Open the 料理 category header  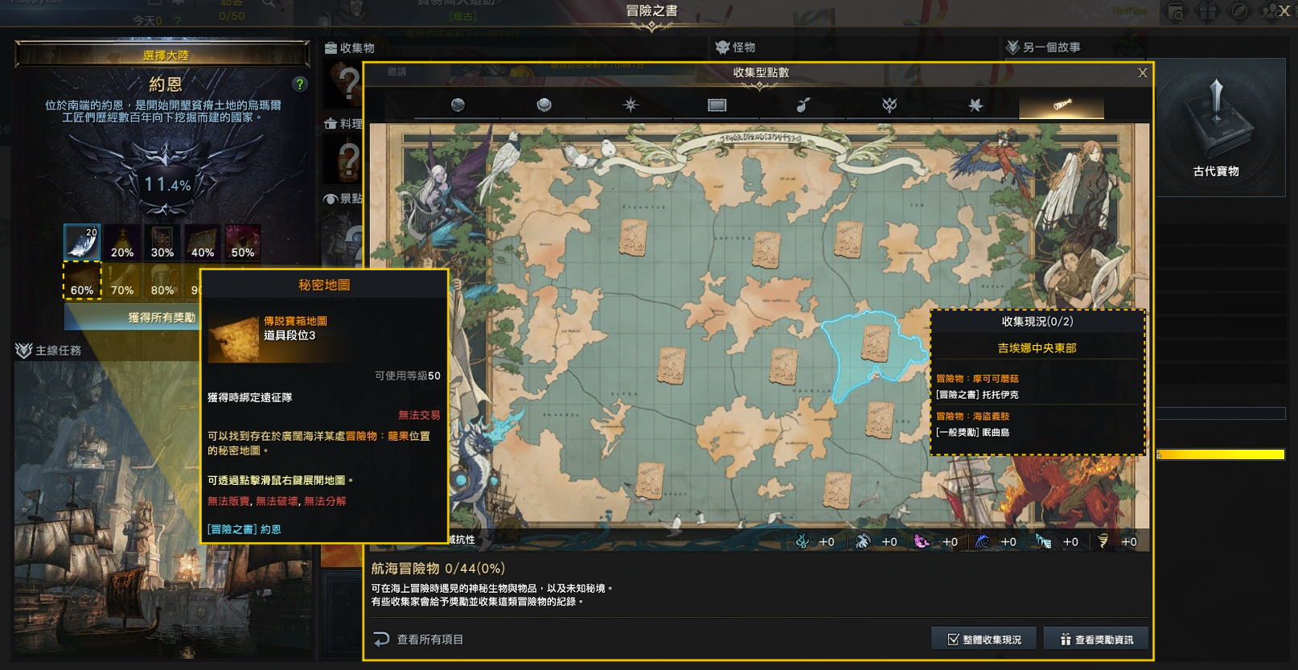343,124
